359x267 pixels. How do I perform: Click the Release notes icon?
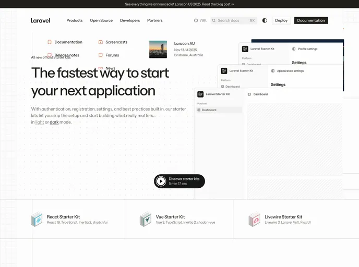[x=50, y=55]
